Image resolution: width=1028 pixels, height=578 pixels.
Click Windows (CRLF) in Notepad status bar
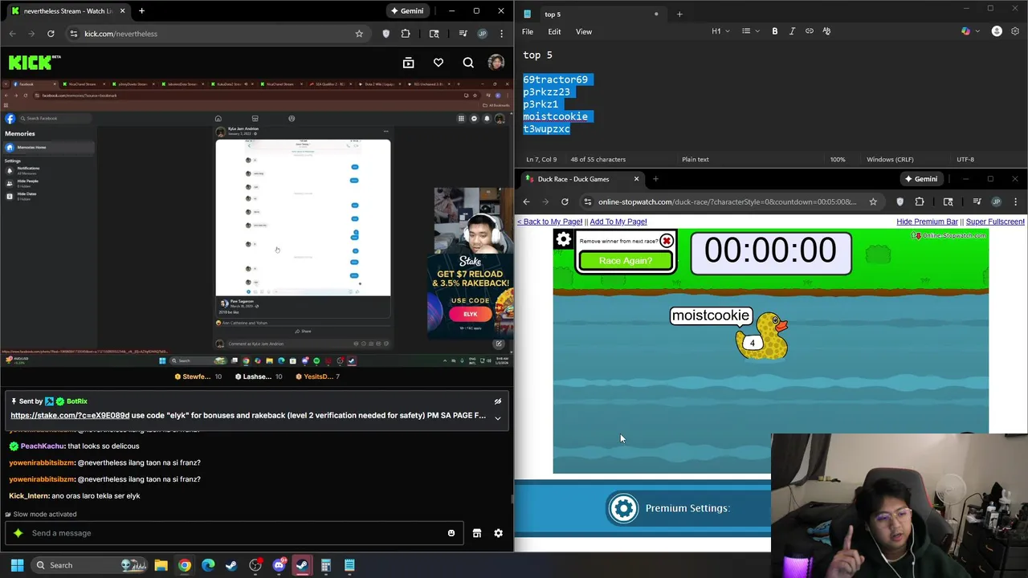(x=890, y=159)
